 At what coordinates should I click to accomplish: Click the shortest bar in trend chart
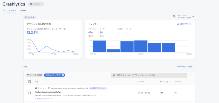click(x=113, y=51)
